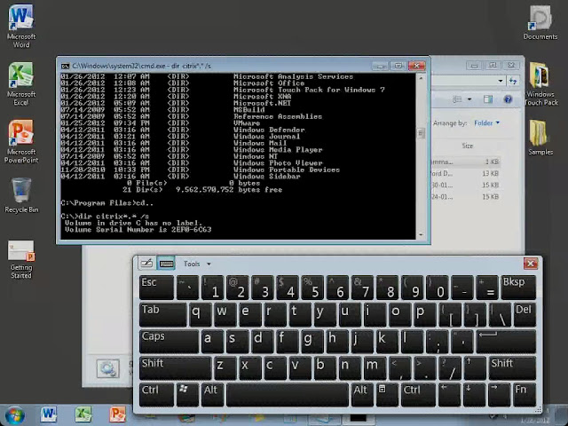The image size is (568, 426).
Task: Tap the space bar
Action: click(x=288, y=394)
